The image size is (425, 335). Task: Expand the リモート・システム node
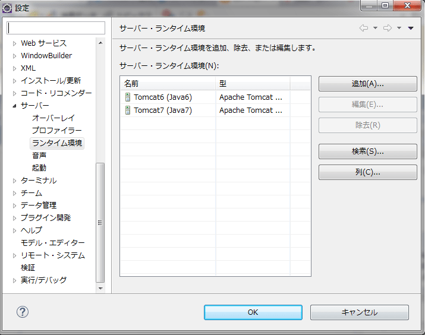pos(14,255)
